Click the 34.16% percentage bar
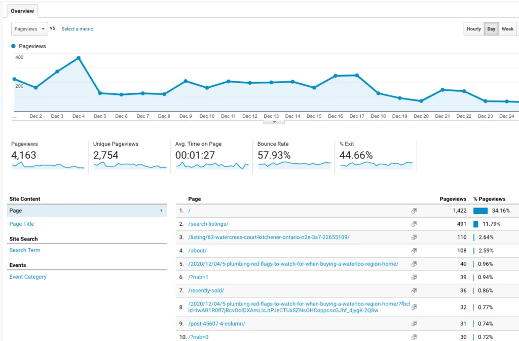519x341 pixels. [x=480, y=211]
